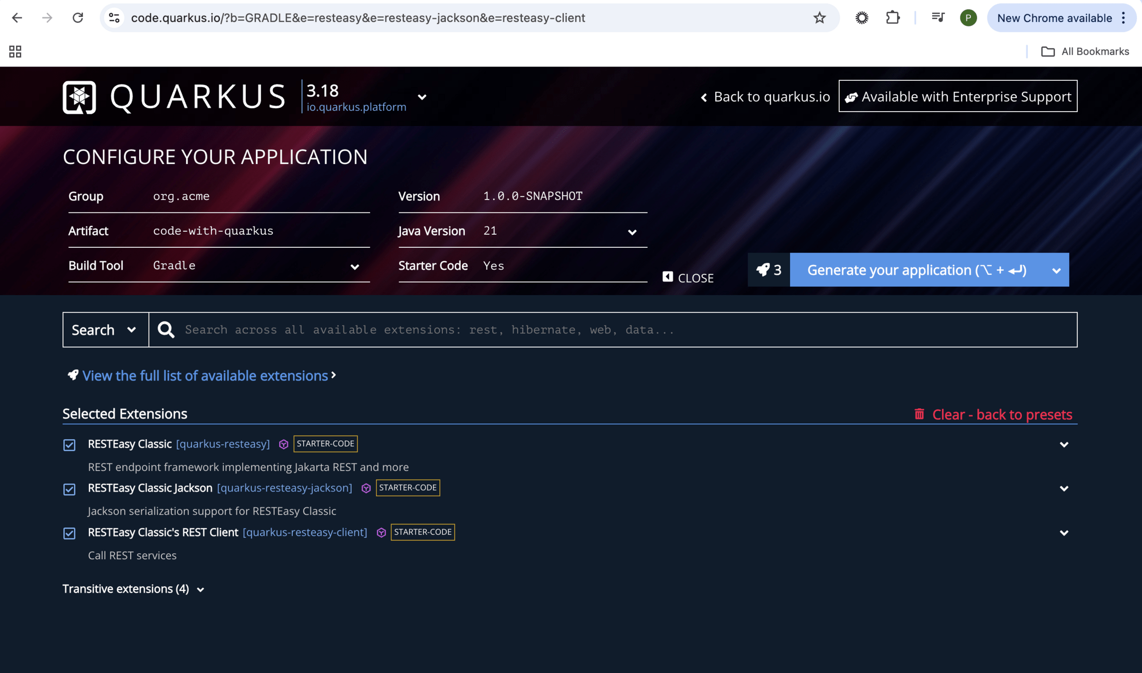Open the Build Tool Gradle dropdown
Viewport: 1142px width, 673px height.
[x=354, y=266]
